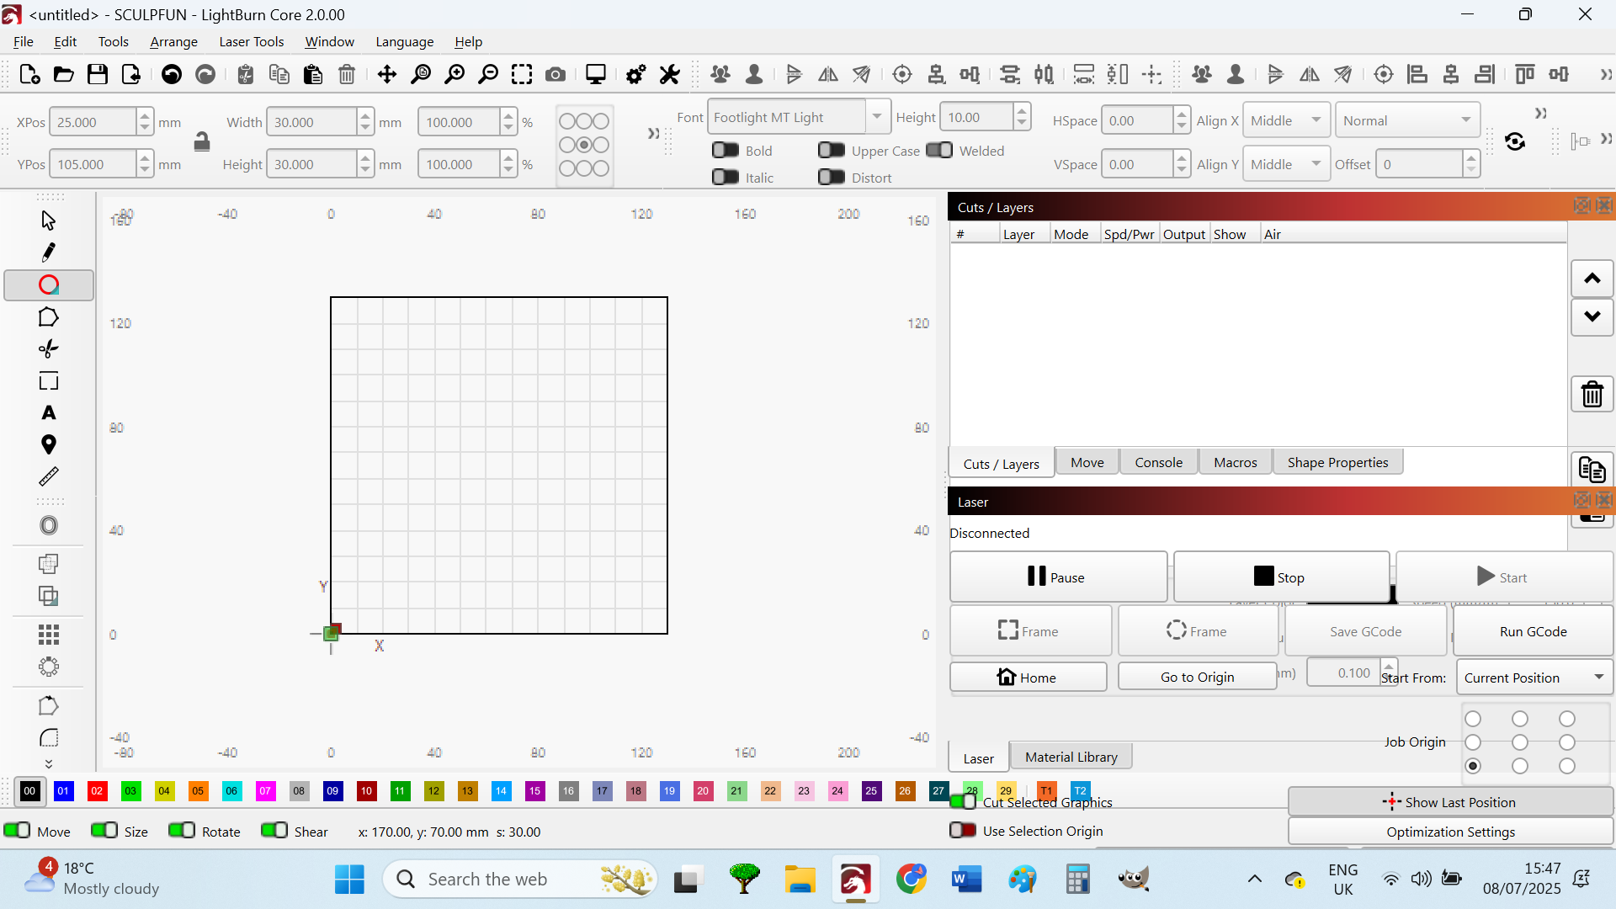Pick the red 02 layer color swatch
1616x909 pixels.
click(x=97, y=791)
